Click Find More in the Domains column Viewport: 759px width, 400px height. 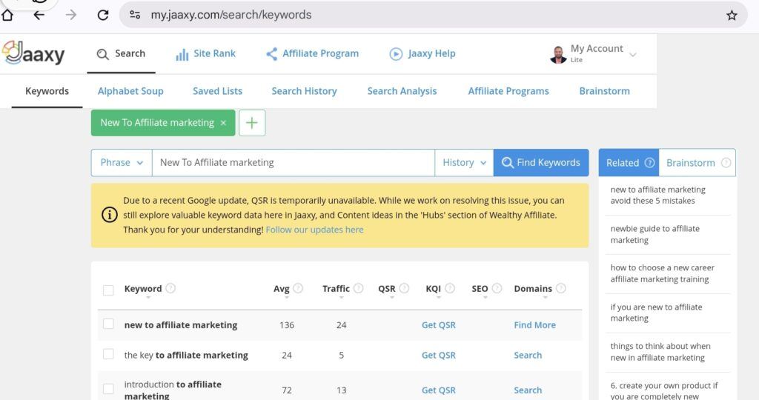tap(535, 325)
